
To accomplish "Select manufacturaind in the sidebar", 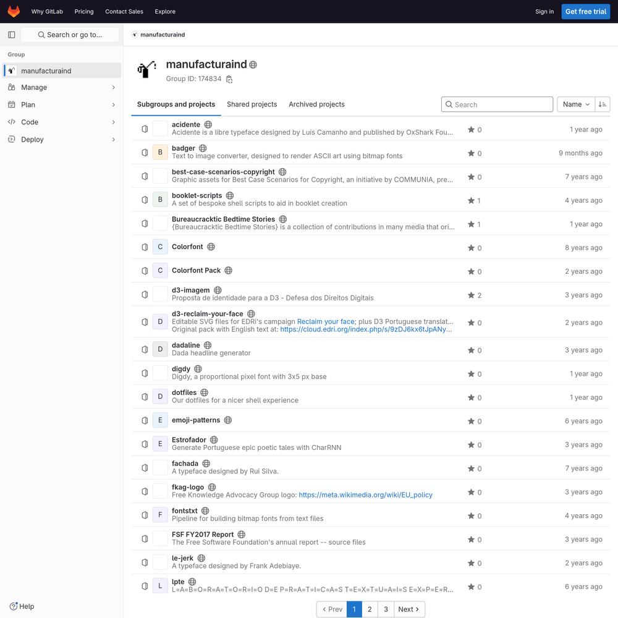I will (x=62, y=70).
